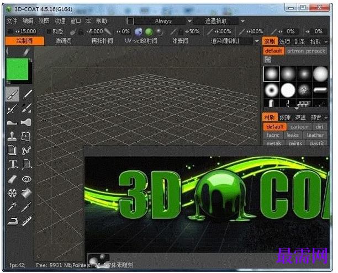This screenshot has width=338, height=273.
Task: Select the curves spline tool
Action: 27,151
